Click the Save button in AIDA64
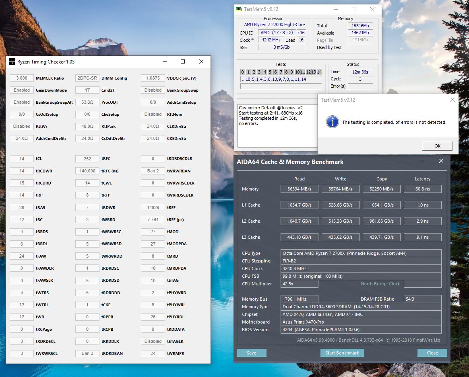Screen dimensions: 469x377 (252, 353)
